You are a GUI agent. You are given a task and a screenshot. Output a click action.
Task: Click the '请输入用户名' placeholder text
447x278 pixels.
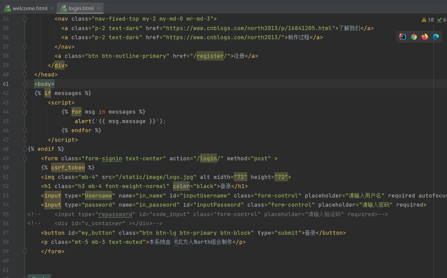point(365,195)
